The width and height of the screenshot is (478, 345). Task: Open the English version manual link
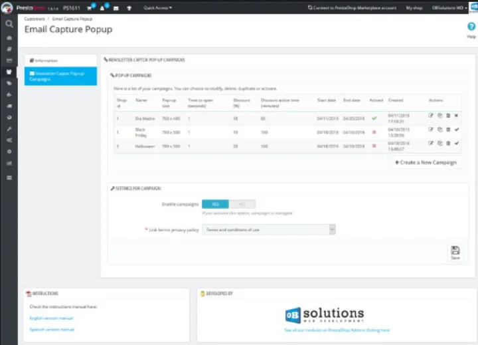point(51,318)
